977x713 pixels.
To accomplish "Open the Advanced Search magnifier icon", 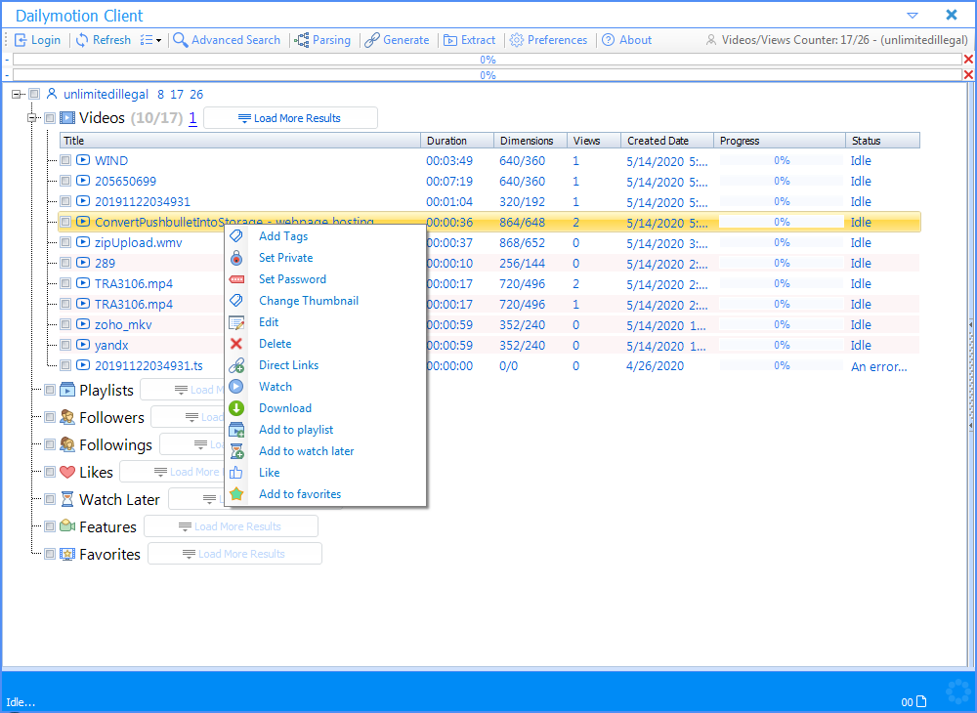I will pyautogui.click(x=180, y=40).
